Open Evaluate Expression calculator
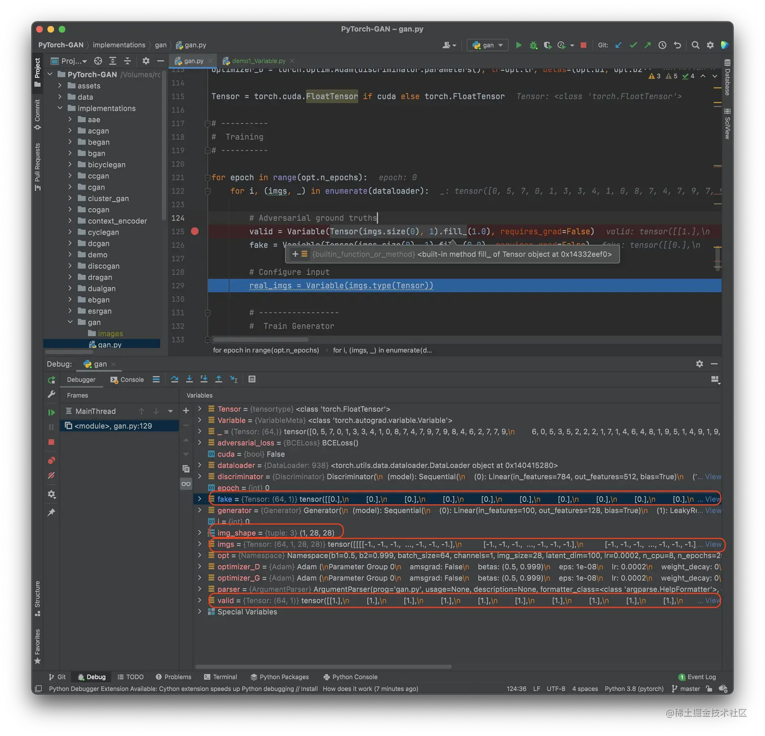765x736 pixels. click(252, 379)
